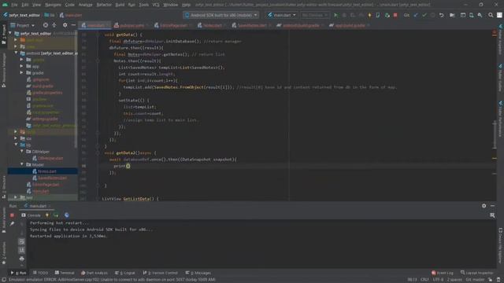Screen dimensions: 504x283
Task: Open the Refactor menu
Action: [x=104, y=5]
